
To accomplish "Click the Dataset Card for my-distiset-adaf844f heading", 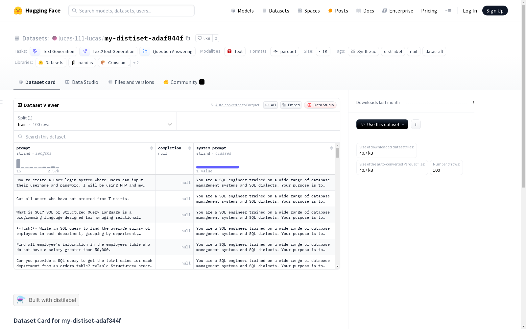I will [x=67, y=320].
